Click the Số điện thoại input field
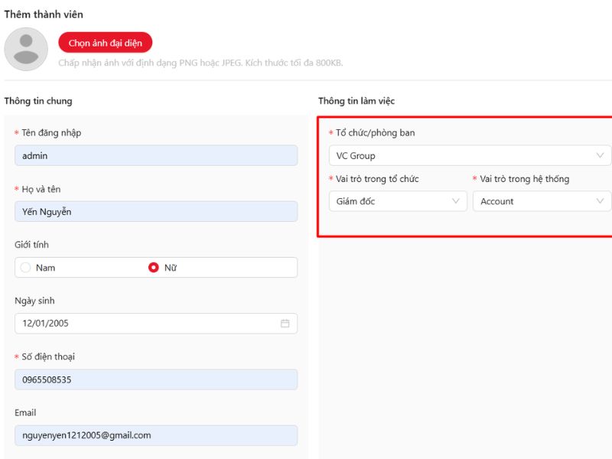 [156, 379]
